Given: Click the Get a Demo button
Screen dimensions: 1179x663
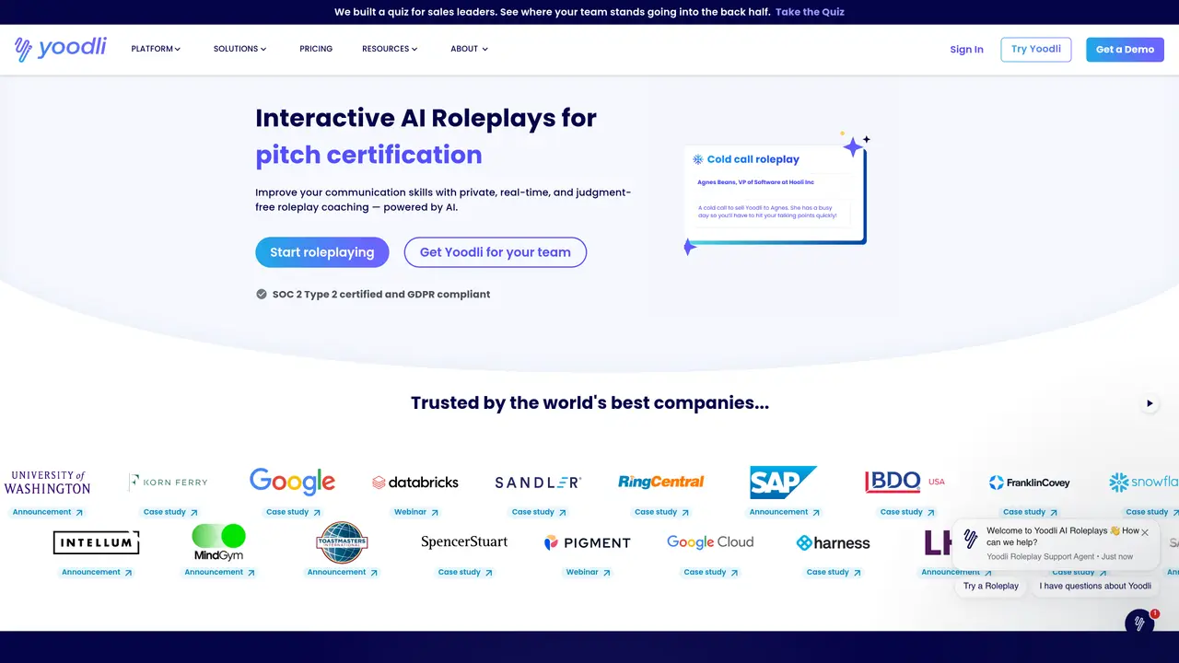Looking at the screenshot, I should [x=1125, y=50].
